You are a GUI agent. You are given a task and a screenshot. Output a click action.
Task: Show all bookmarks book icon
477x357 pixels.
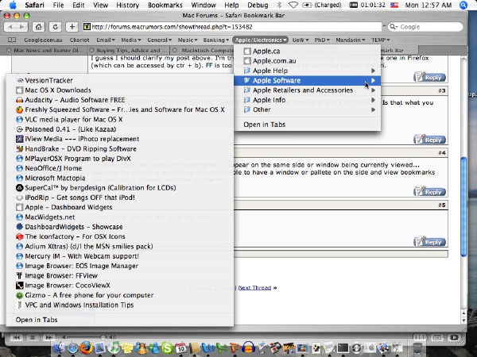[12, 40]
